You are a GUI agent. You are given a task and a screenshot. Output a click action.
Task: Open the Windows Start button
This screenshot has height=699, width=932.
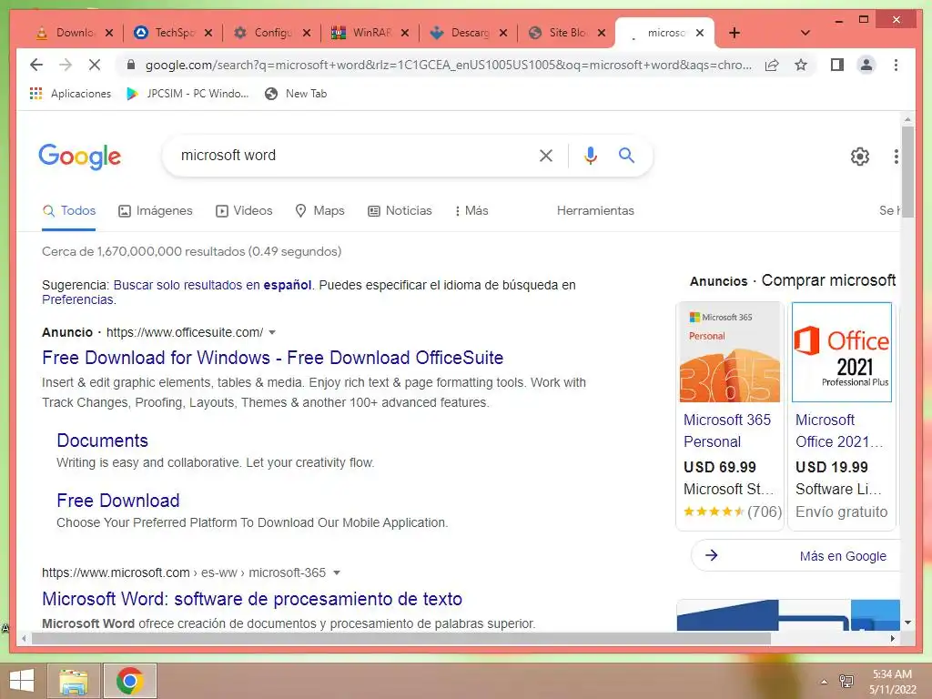22,681
